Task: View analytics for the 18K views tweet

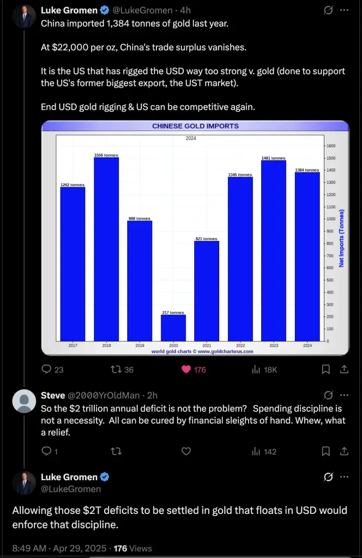Action: (x=264, y=369)
